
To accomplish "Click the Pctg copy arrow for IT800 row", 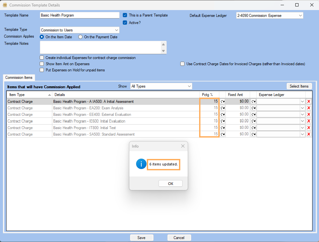I will click(x=223, y=128).
